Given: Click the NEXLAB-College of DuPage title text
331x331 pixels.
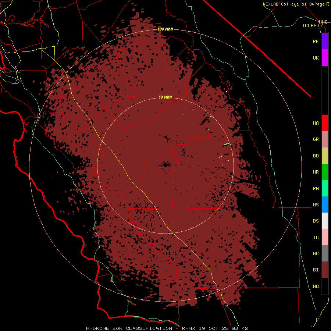Looking at the screenshot, I should coord(293,4).
